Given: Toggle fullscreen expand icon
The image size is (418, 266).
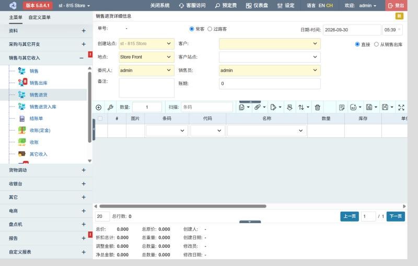Looking at the screenshot, I should point(401,108).
